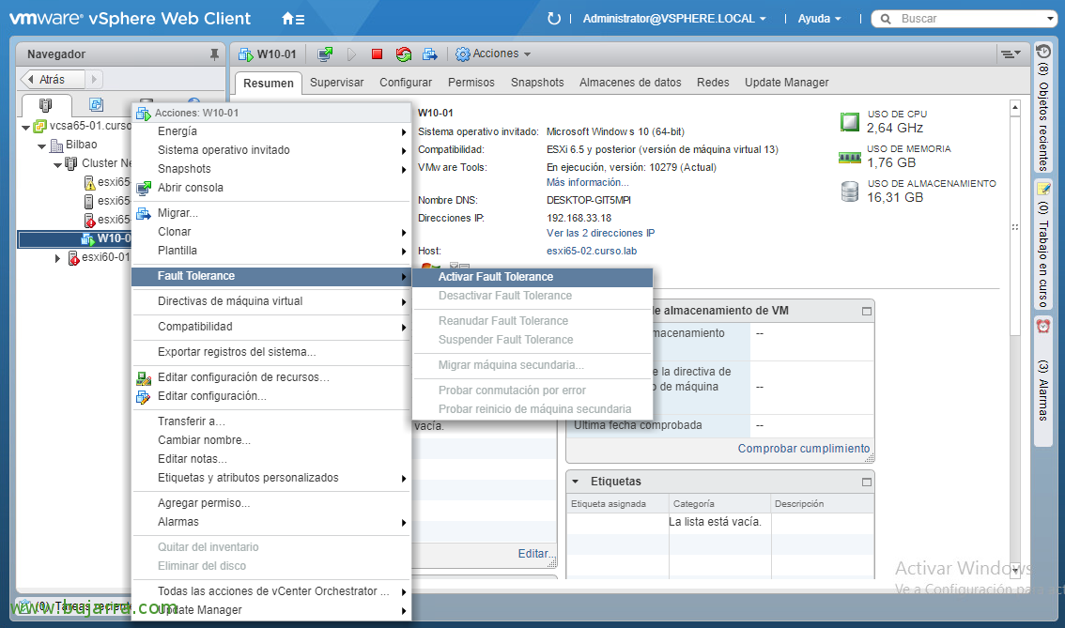Expand Directivas de máquina virtual submenu
This screenshot has width=1065, height=628.
pos(271,301)
